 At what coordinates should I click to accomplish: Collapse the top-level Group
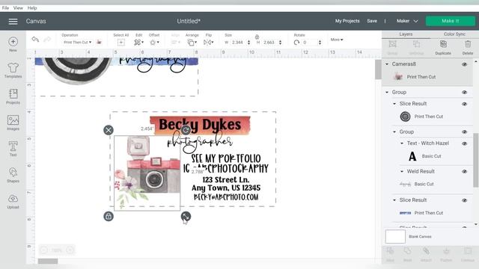pos(387,92)
